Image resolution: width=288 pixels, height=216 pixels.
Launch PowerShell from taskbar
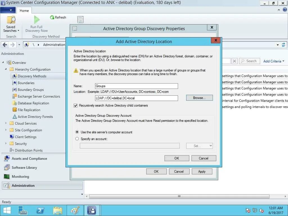(x=40, y=210)
